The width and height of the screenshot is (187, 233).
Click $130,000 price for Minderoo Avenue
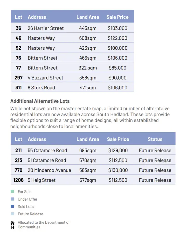point(118,170)
